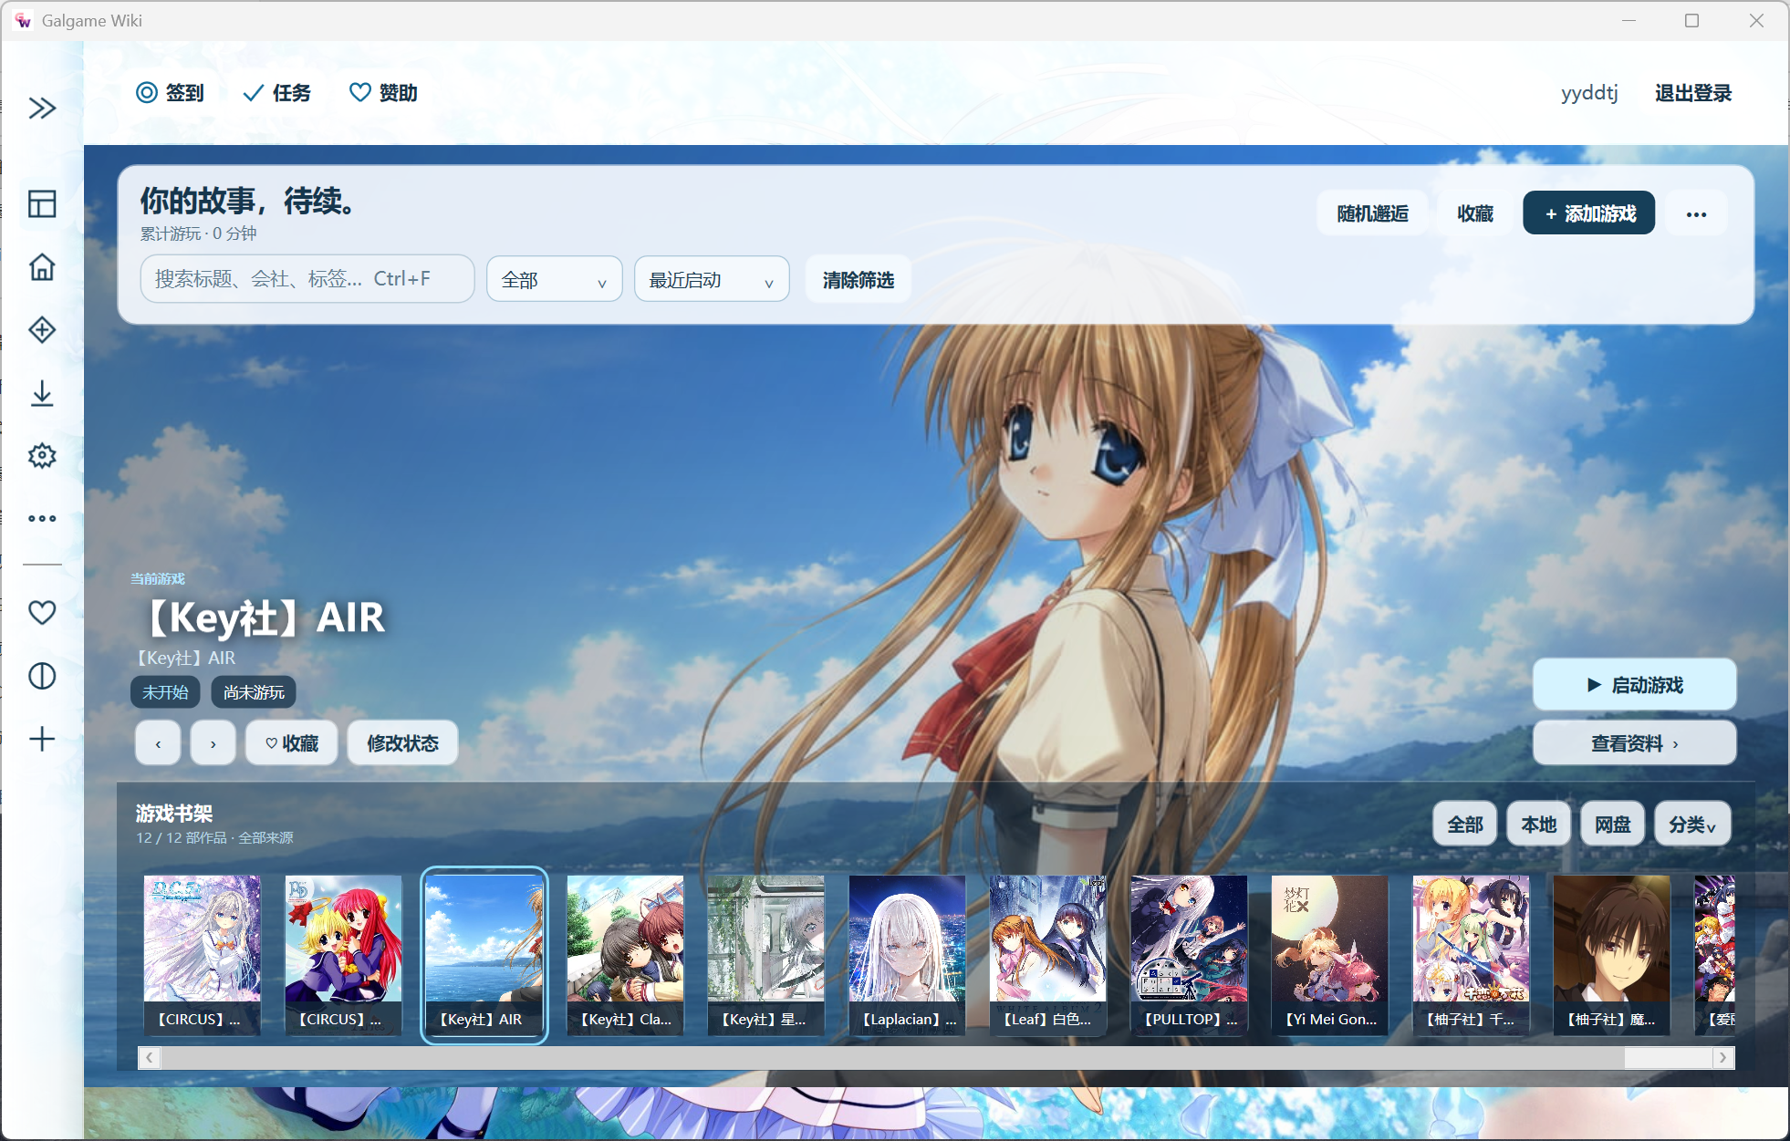Click the sidebar three-dots more icon
The image size is (1790, 1141).
pyautogui.click(x=42, y=518)
